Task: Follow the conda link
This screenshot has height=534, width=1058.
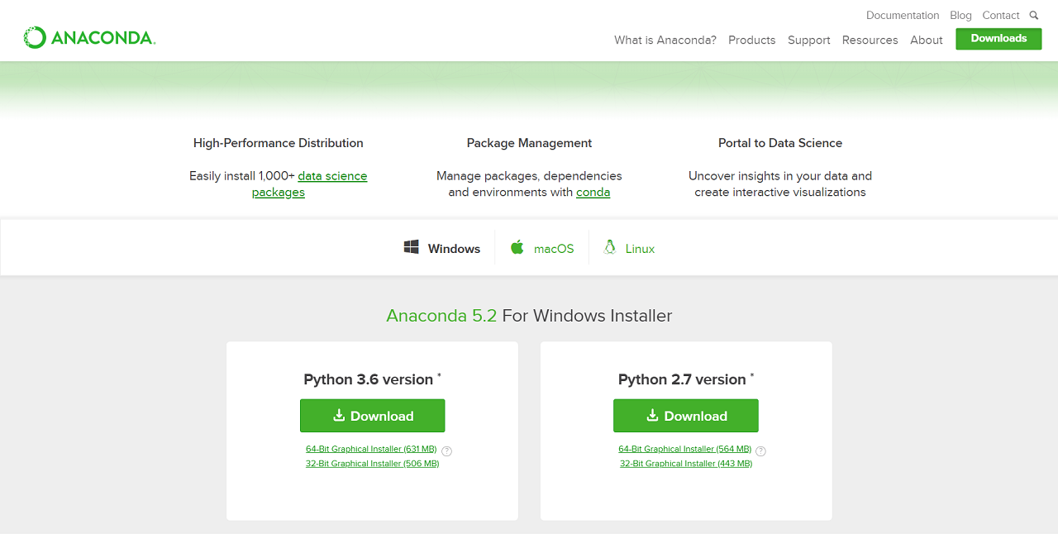Action: pyautogui.click(x=593, y=192)
